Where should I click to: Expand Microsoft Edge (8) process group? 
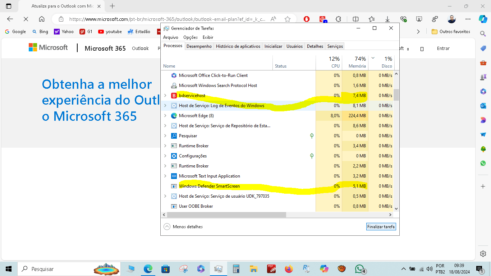pos(165,116)
